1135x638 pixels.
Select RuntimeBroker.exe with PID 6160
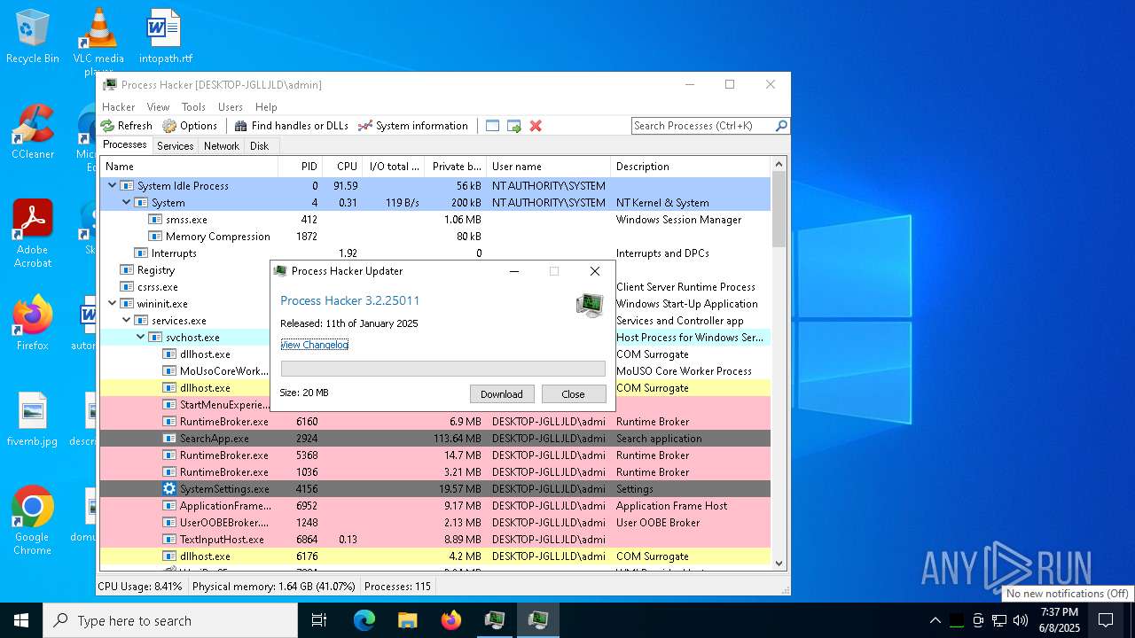434,422
